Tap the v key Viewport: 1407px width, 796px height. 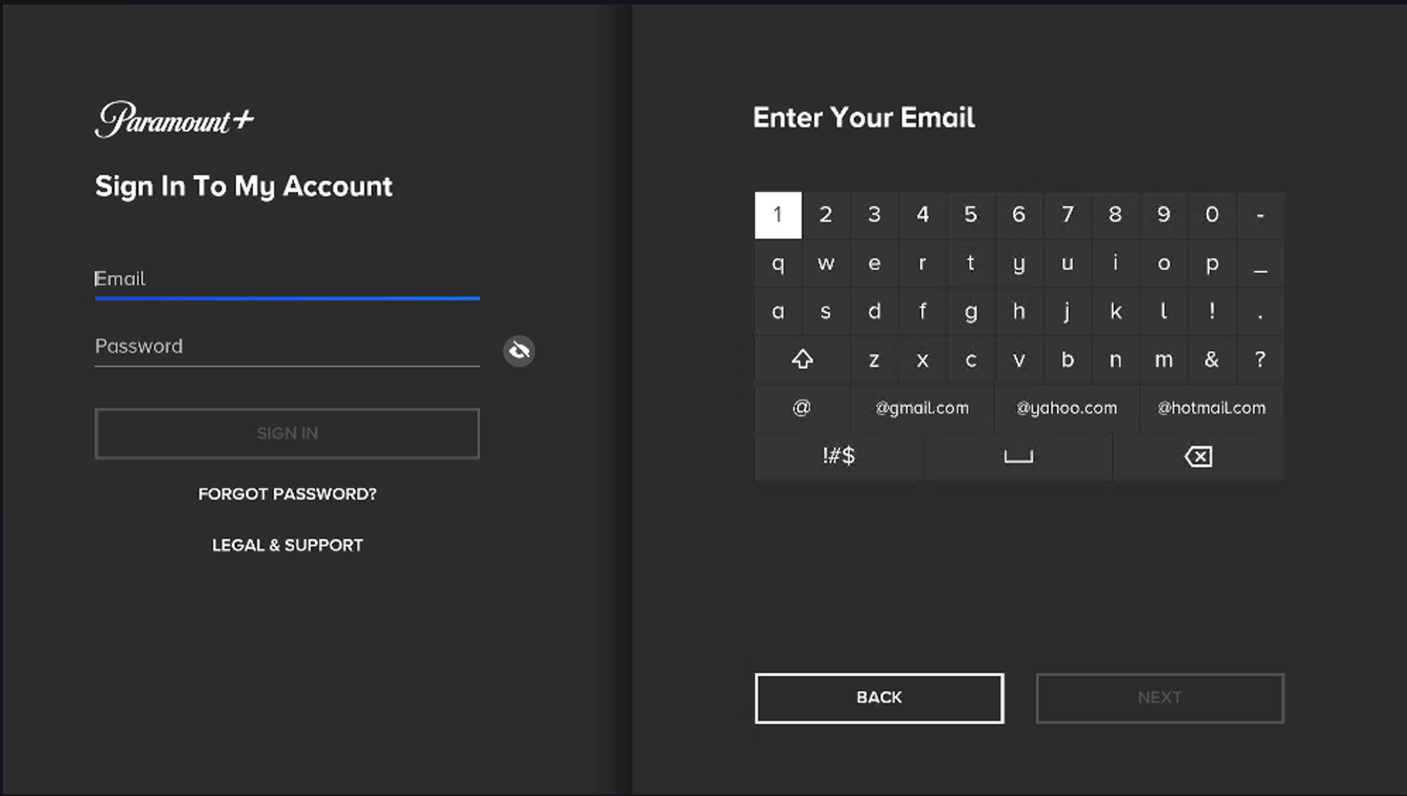(x=1019, y=360)
